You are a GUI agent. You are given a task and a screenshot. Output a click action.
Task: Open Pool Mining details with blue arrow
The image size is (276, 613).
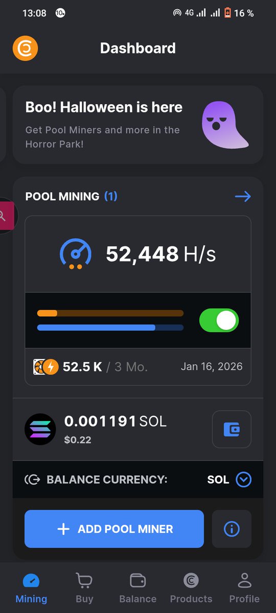pyautogui.click(x=243, y=196)
